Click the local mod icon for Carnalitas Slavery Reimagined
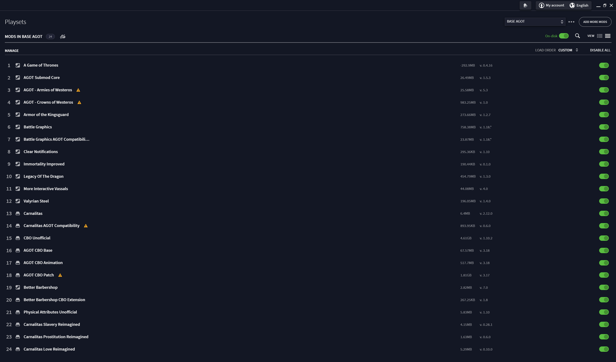The height and width of the screenshot is (362, 616). click(18, 324)
